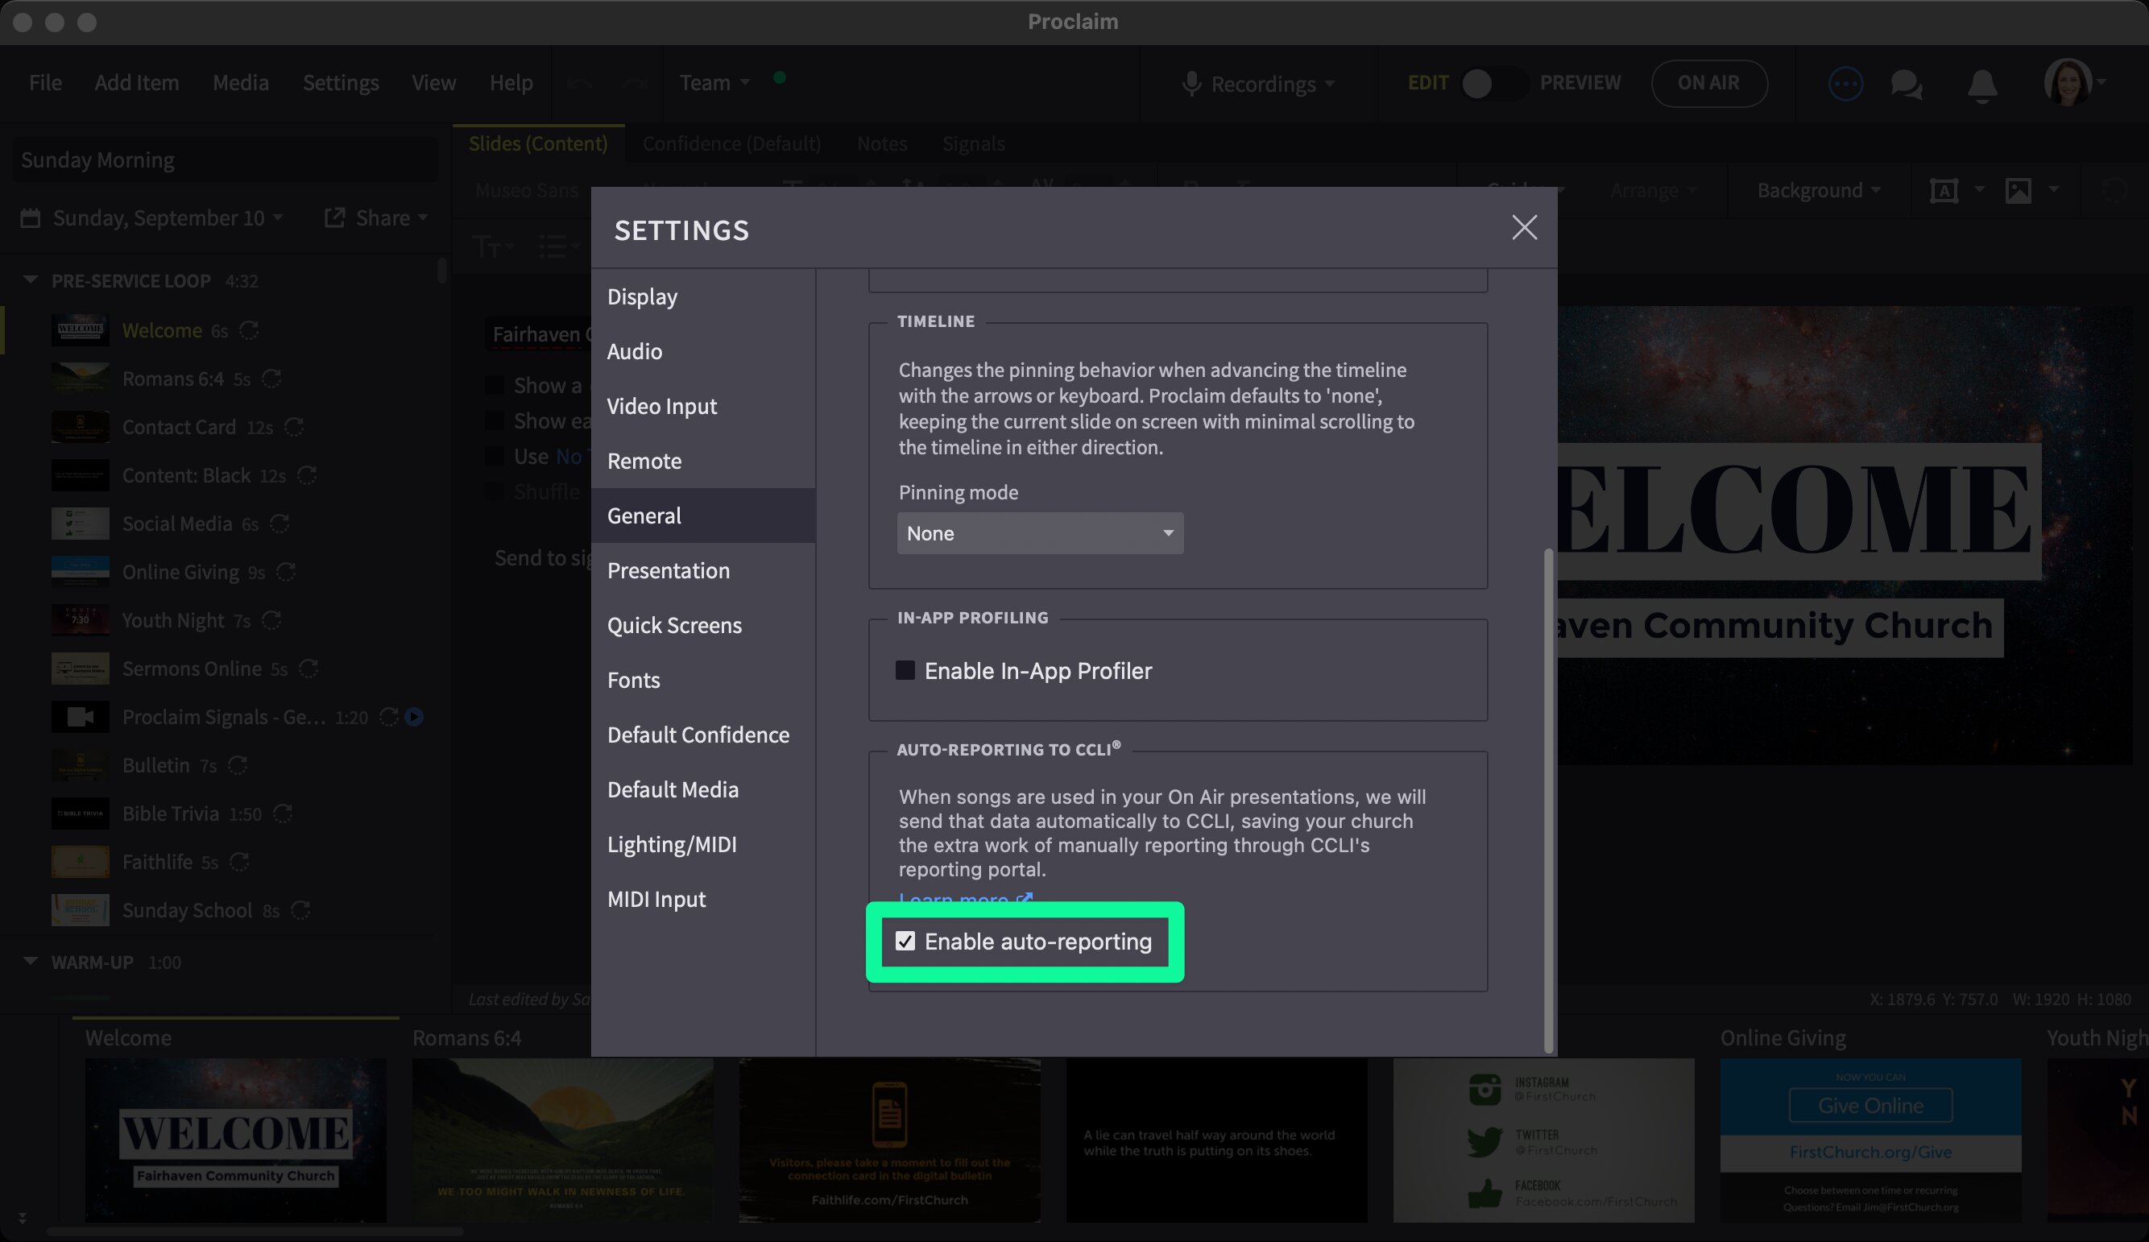
Task: Select Quick Screens settings category
Action: [x=703, y=625]
